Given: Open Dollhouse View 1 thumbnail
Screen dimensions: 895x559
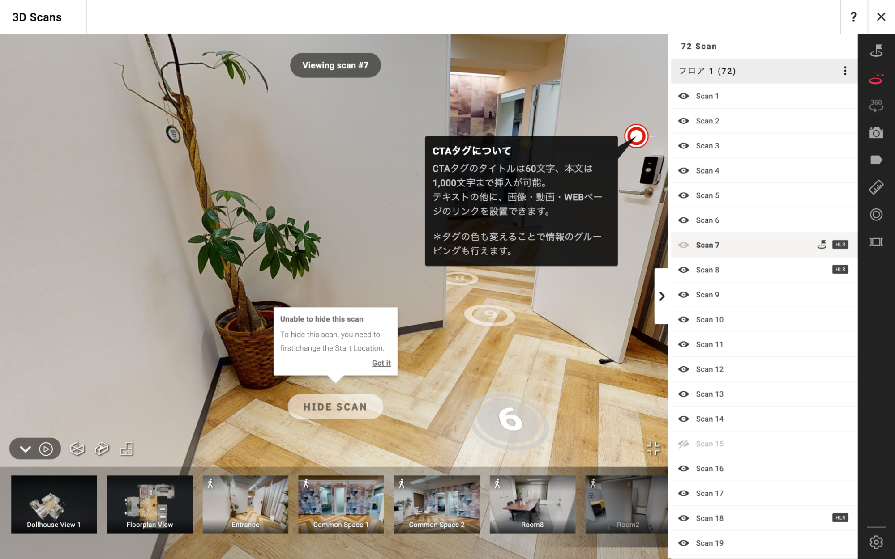Looking at the screenshot, I should point(54,504).
